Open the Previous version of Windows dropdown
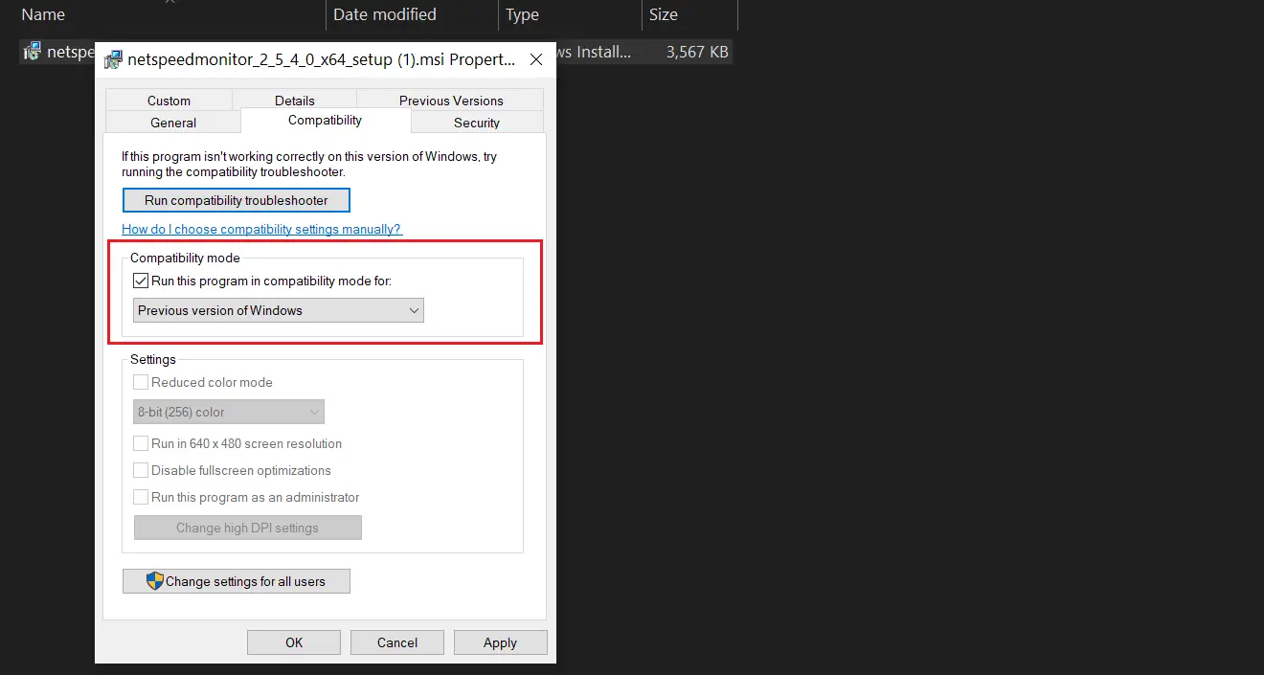This screenshot has width=1264, height=675. click(x=278, y=310)
